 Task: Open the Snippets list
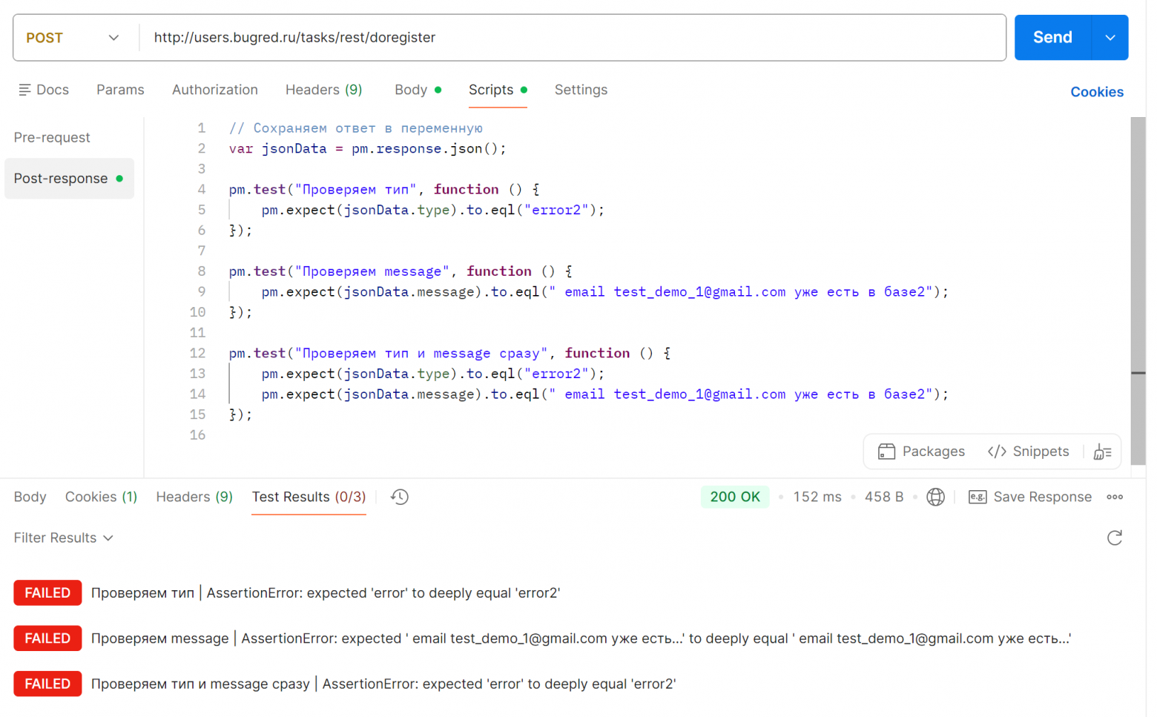point(1028,452)
